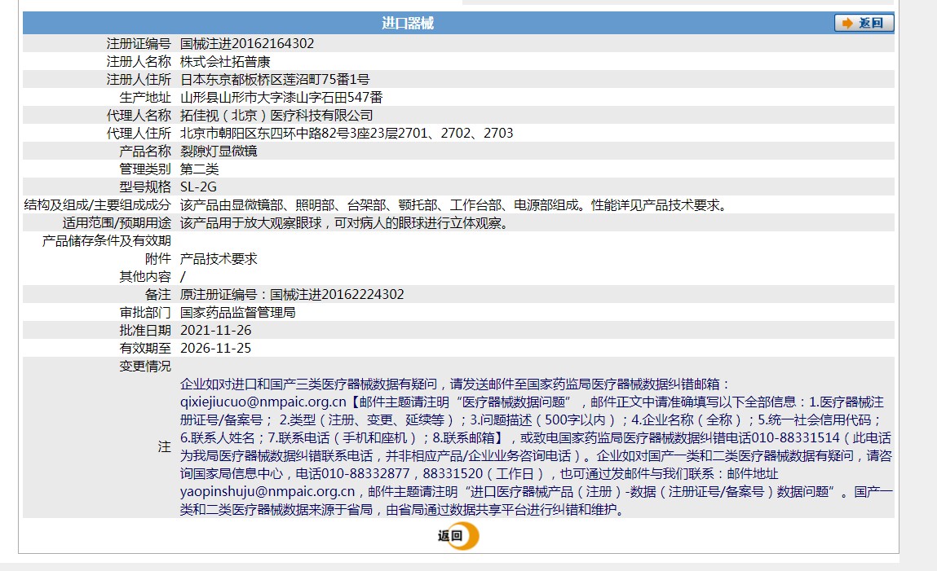Screen dimensions: 937x571
Task: Click the registrant address in Tokyo 板桥区
Action: (274, 80)
